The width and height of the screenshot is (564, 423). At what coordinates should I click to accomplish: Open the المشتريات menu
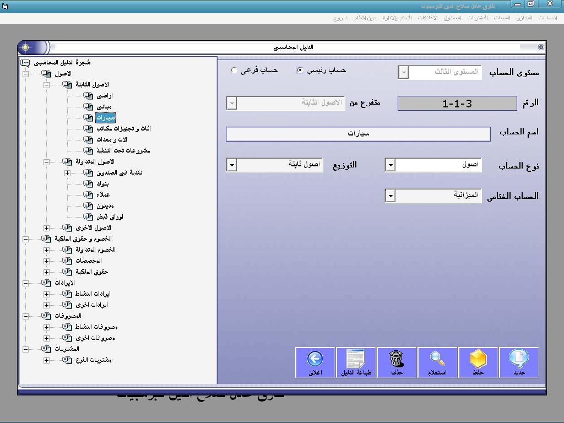click(478, 18)
